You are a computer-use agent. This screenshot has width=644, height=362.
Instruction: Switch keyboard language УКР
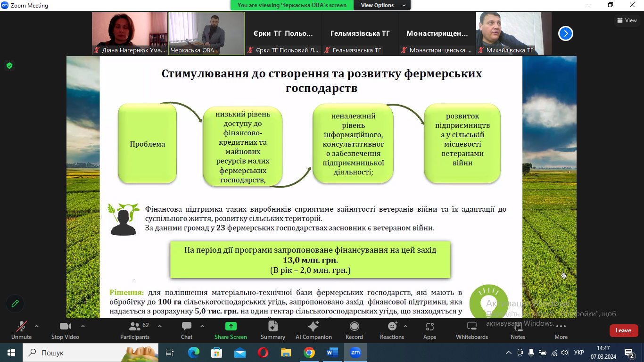(x=579, y=353)
